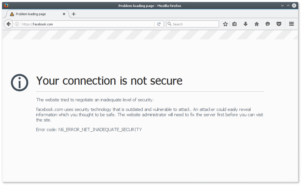Bookmark this page with the star icon

point(225,24)
